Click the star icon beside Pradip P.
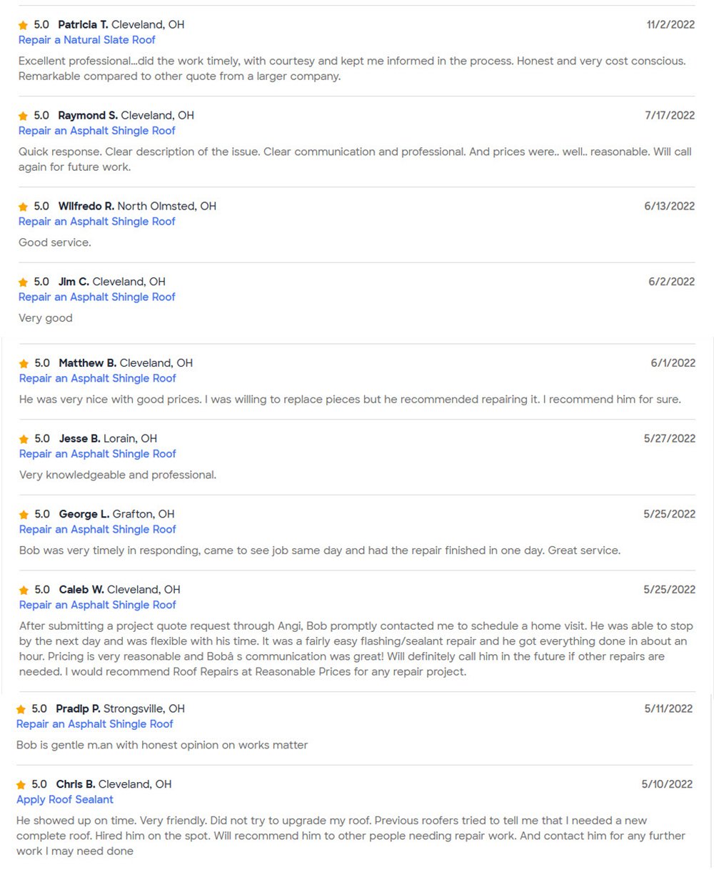The height and width of the screenshot is (870, 714). tap(21, 709)
